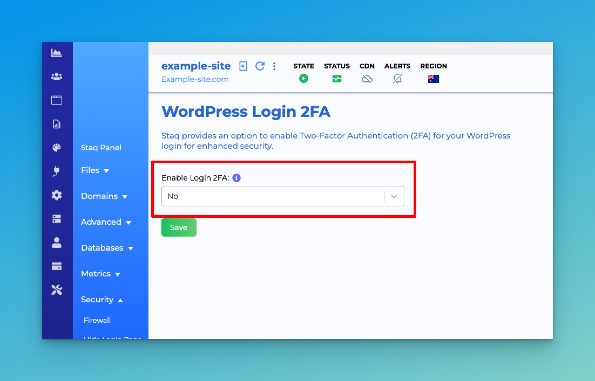Screen dimensions: 595x381
Task: Collapse the Security menu
Action: pyautogui.click(x=102, y=300)
